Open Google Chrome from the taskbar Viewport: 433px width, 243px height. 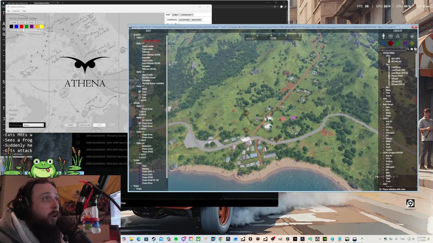pos(221,239)
